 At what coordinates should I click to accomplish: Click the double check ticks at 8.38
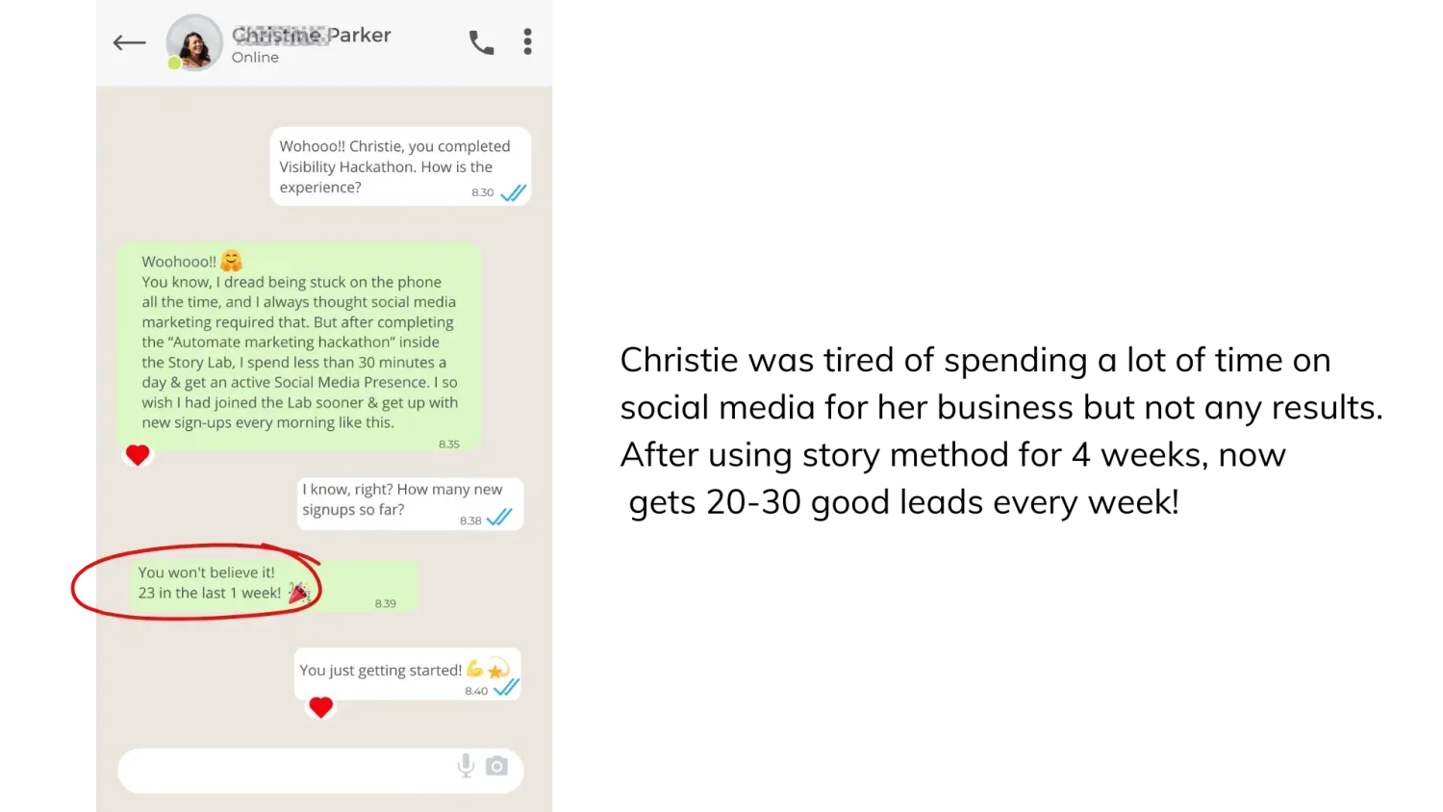tap(499, 518)
